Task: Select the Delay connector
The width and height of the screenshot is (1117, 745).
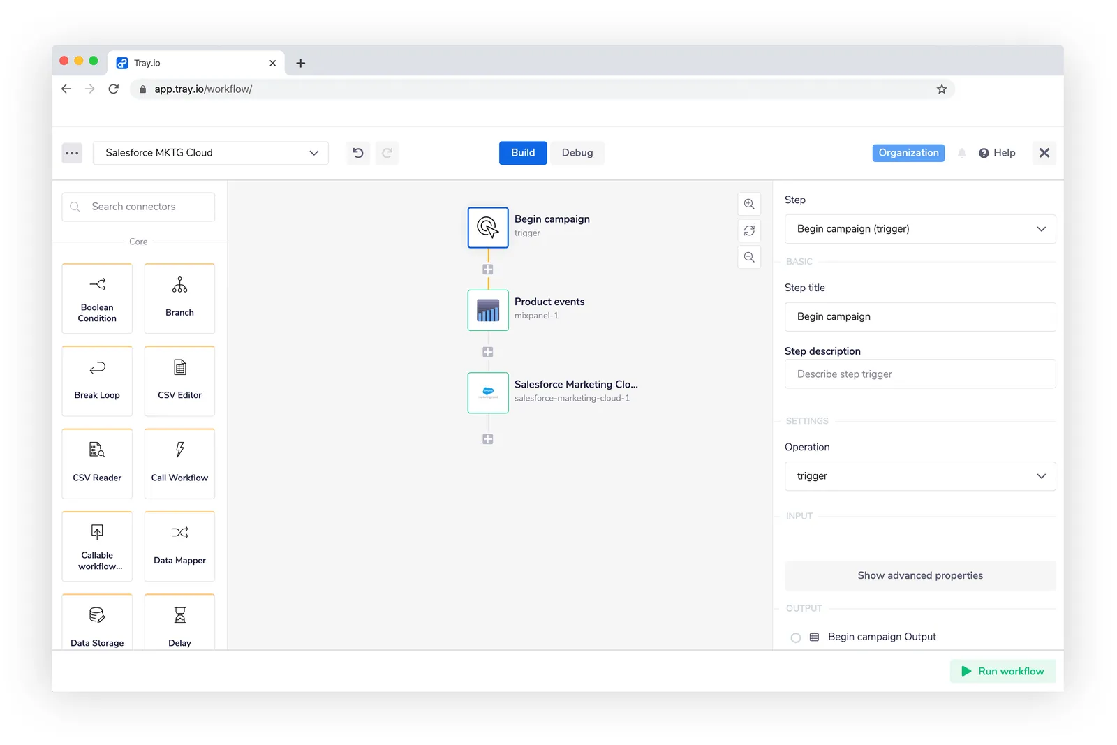Action: pyautogui.click(x=179, y=622)
